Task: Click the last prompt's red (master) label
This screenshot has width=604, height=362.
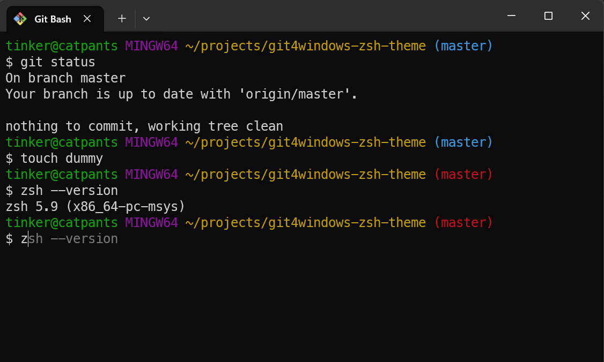Action: 463,222
